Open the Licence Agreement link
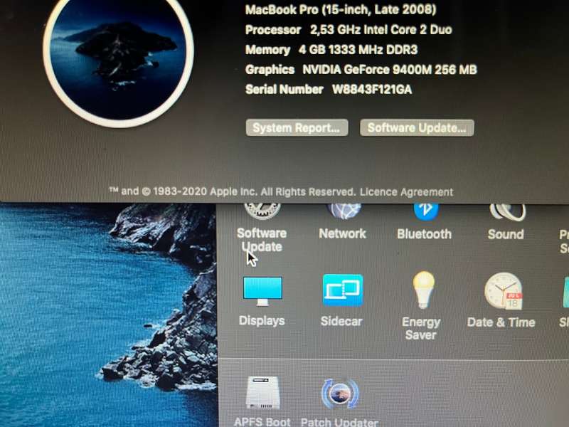 pyautogui.click(x=406, y=191)
